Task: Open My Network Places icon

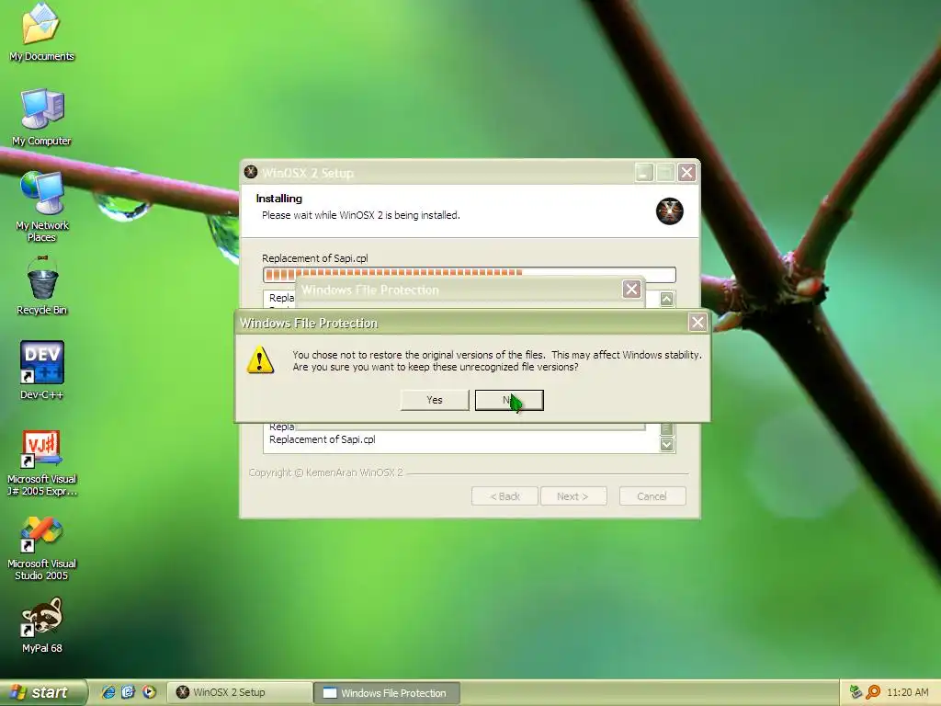Action: click(x=41, y=206)
